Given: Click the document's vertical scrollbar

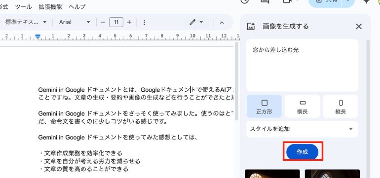Looking at the screenshot, I should [x=237, y=81].
